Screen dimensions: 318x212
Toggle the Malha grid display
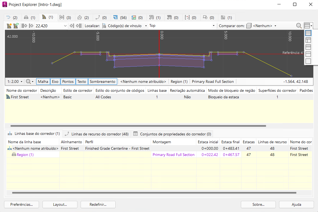[x=43, y=81]
